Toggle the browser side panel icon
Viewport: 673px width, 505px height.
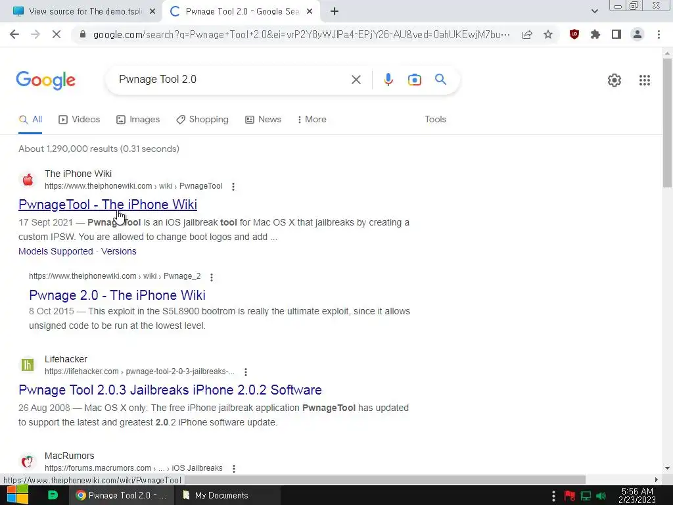(x=616, y=34)
